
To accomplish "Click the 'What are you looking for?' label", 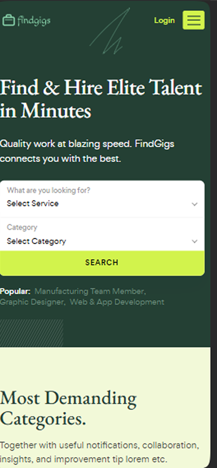I will [x=48, y=190].
